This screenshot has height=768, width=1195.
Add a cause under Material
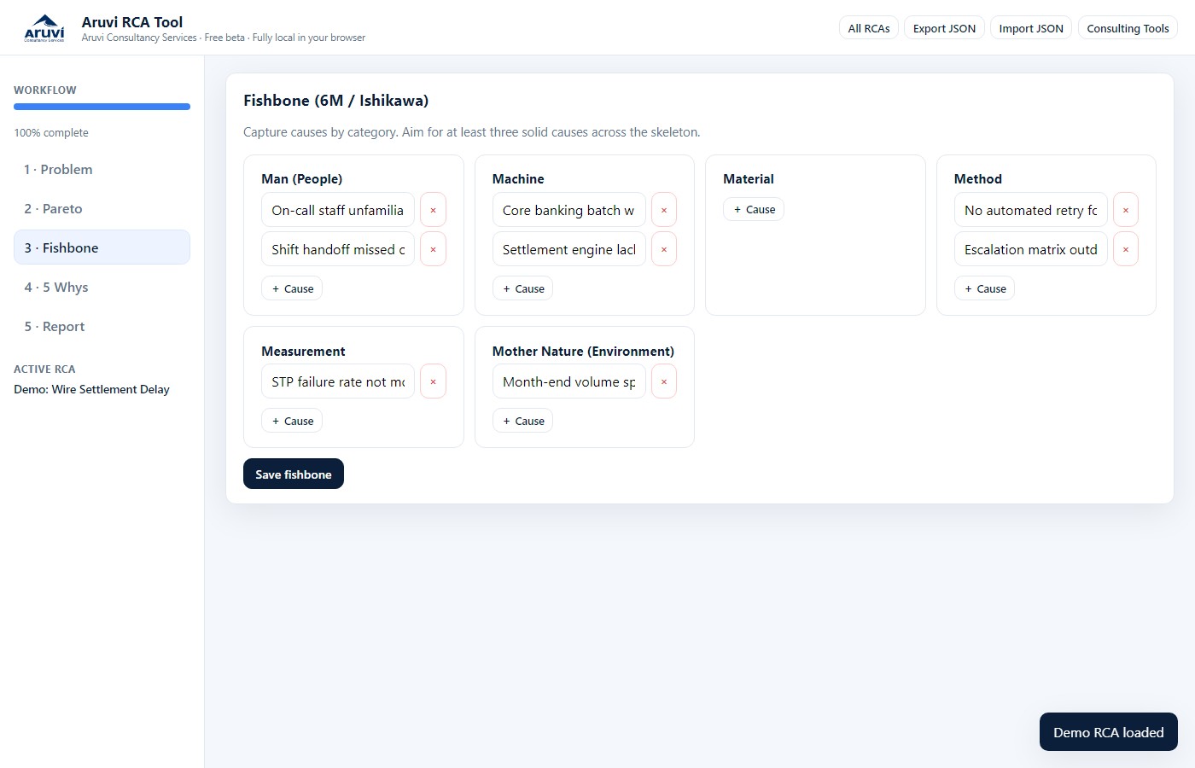(754, 209)
